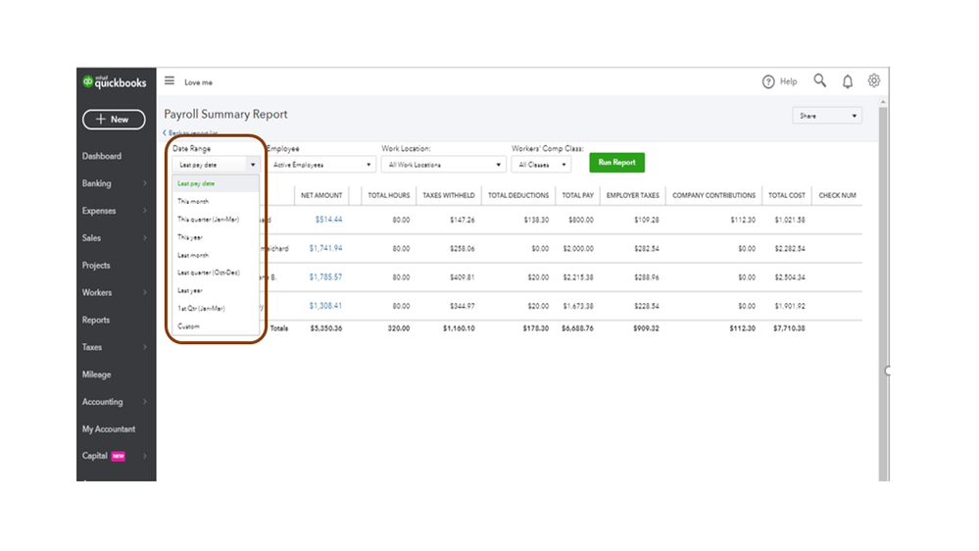Expand the Active Employees dropdown
979x551 pixels.
click(x=322, y=165)
